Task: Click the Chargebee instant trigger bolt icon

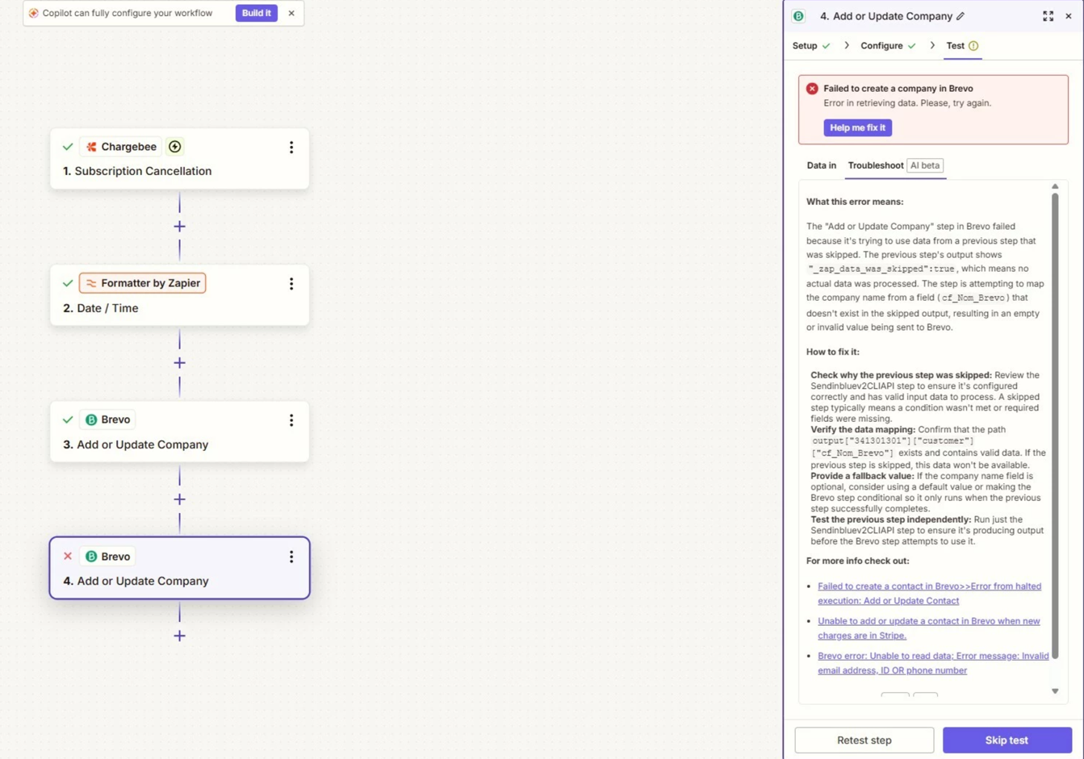Action: (174, 147)
